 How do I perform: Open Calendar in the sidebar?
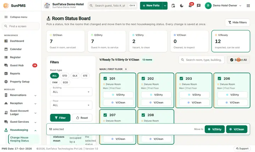click(x=20, y=49)
